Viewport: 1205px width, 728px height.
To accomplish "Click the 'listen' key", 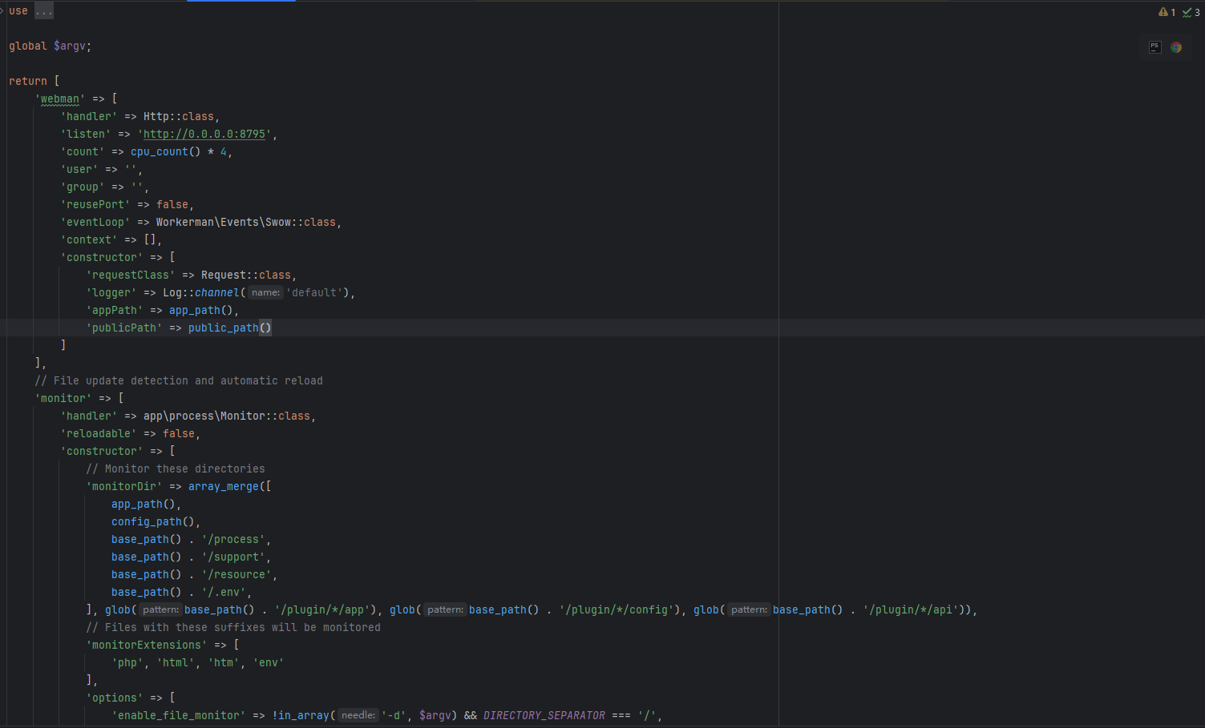I will [86, 134].
